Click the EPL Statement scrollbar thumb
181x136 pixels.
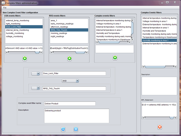pyautogui.click(x=172, y=118)
